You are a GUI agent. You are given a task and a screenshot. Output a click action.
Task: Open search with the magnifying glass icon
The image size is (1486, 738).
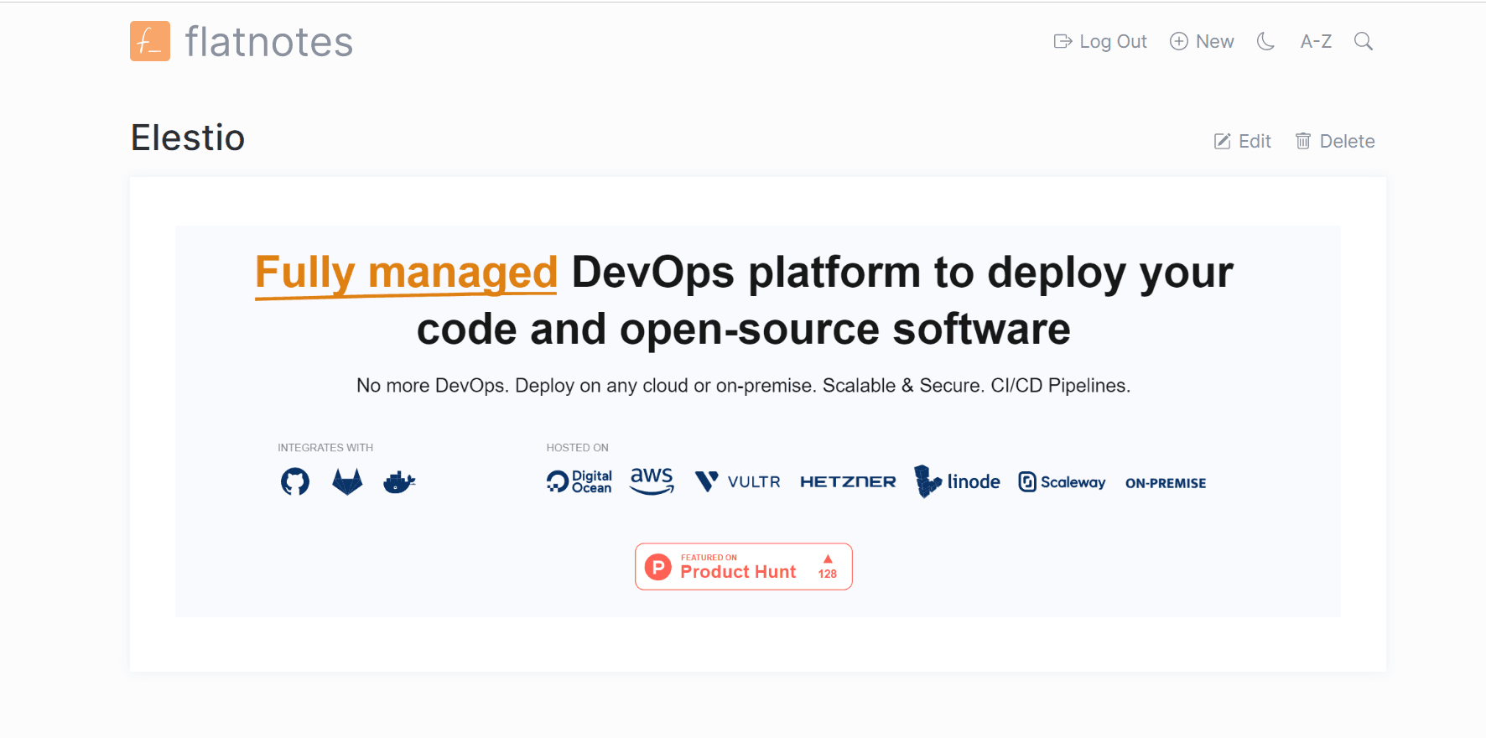[1364, 41]
